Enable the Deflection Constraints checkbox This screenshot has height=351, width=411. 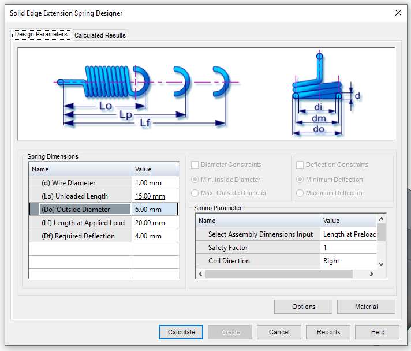[300, 165]
